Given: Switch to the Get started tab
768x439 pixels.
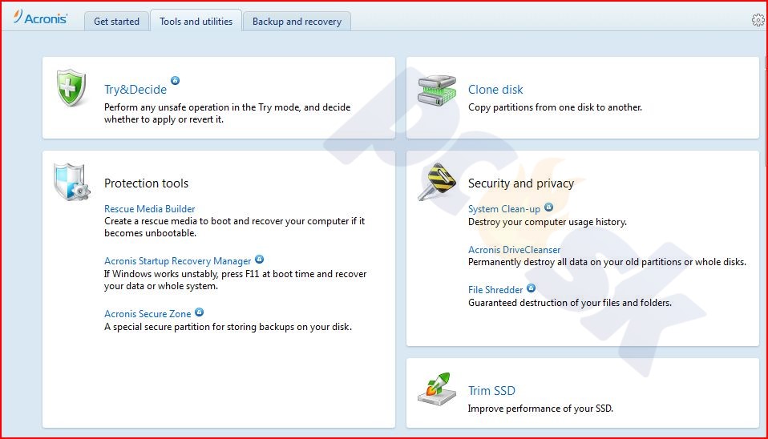Looking at the screenshot, I should click(116, 22).
